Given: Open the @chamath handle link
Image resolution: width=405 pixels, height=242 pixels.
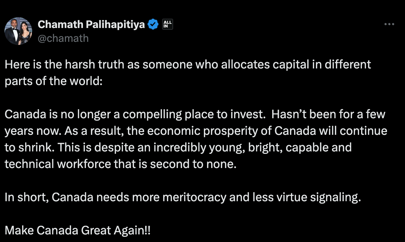Looking at the screenshot, I should 63,38.
